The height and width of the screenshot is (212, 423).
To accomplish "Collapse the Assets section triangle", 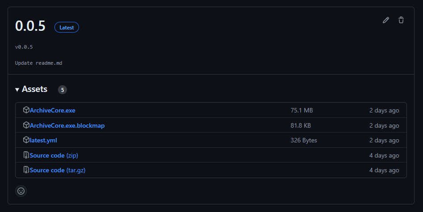I will [x=17, y=90].
